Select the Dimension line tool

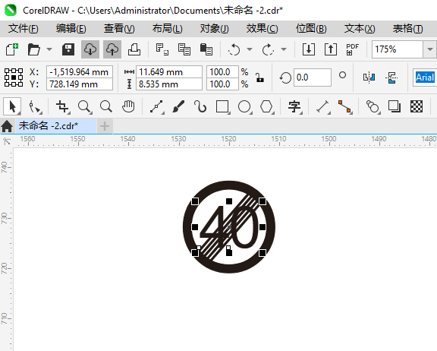322,107
